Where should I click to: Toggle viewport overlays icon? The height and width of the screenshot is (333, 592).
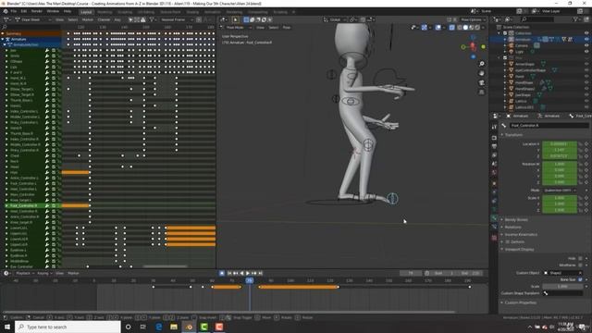438,28
